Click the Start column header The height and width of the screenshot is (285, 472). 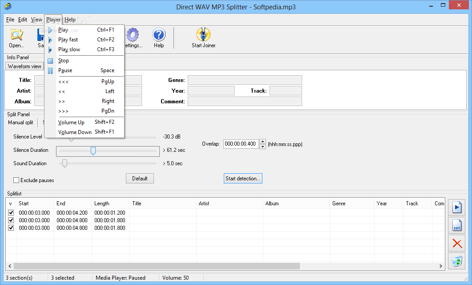[x=35, y=204]
